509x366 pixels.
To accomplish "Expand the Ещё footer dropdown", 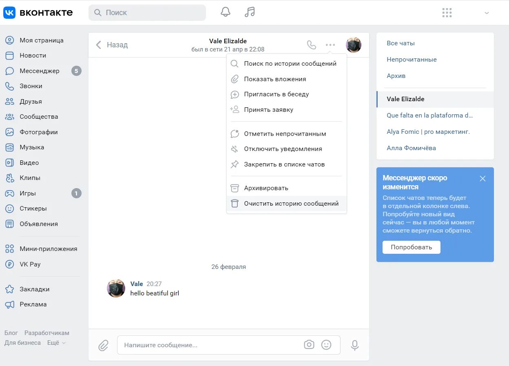I will [x=56, y=343].
